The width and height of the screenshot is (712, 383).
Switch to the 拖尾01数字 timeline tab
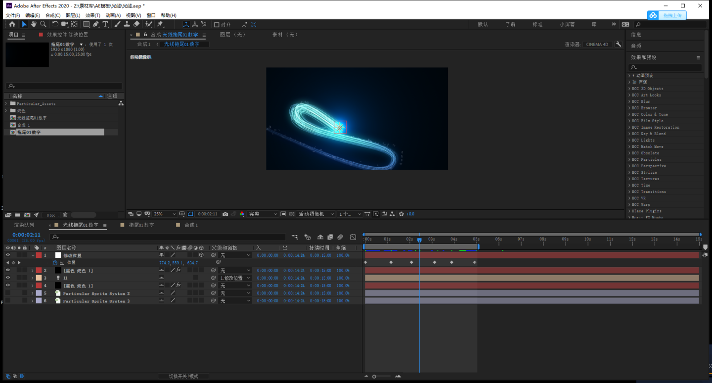pos(141,225)
